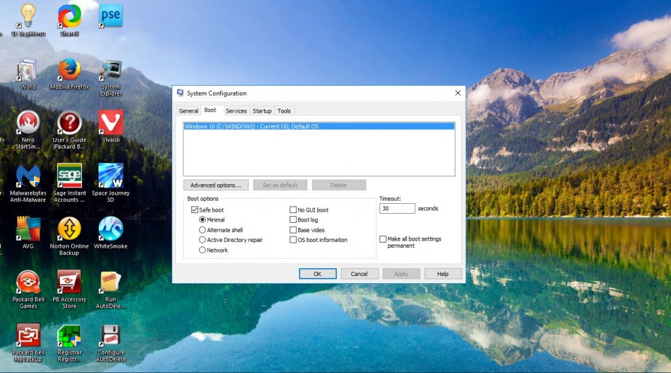Open Malwarebytes Anti-Malware icon
Screen dimensions: 671x373
(x=28, y=184)
